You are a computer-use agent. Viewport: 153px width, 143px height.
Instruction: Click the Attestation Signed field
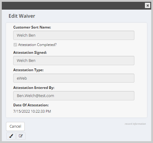pos(74,60)
